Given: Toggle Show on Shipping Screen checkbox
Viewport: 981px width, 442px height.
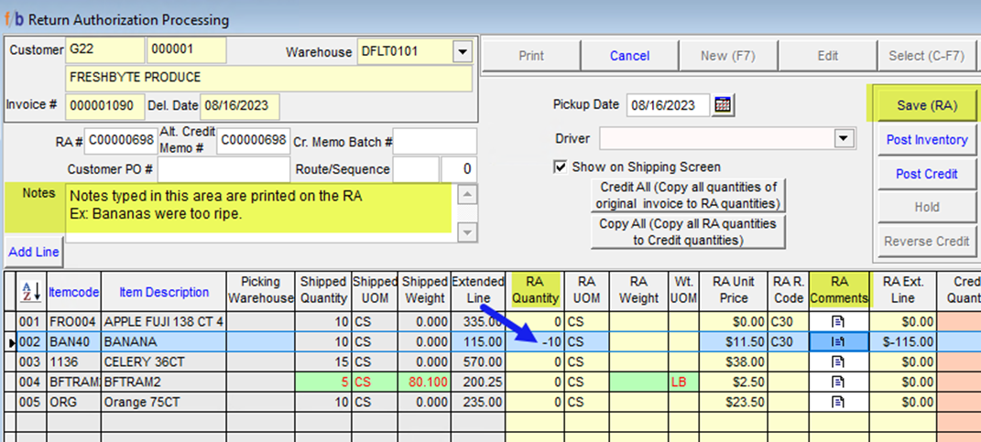Looking at the screenshot, I should click(x=561, y=167).
